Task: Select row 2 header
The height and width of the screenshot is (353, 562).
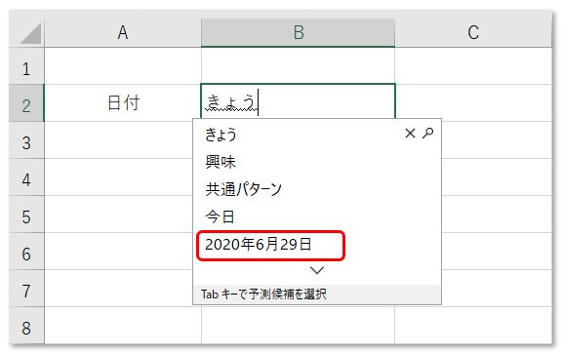Action: tap(26, 103)
